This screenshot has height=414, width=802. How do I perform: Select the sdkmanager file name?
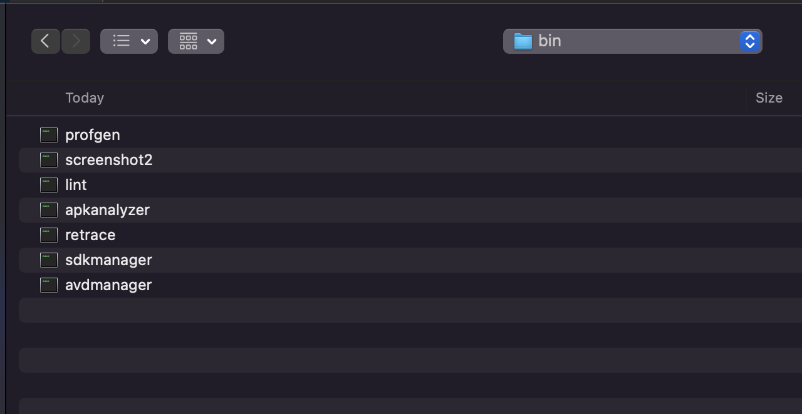tap(108, 260)
